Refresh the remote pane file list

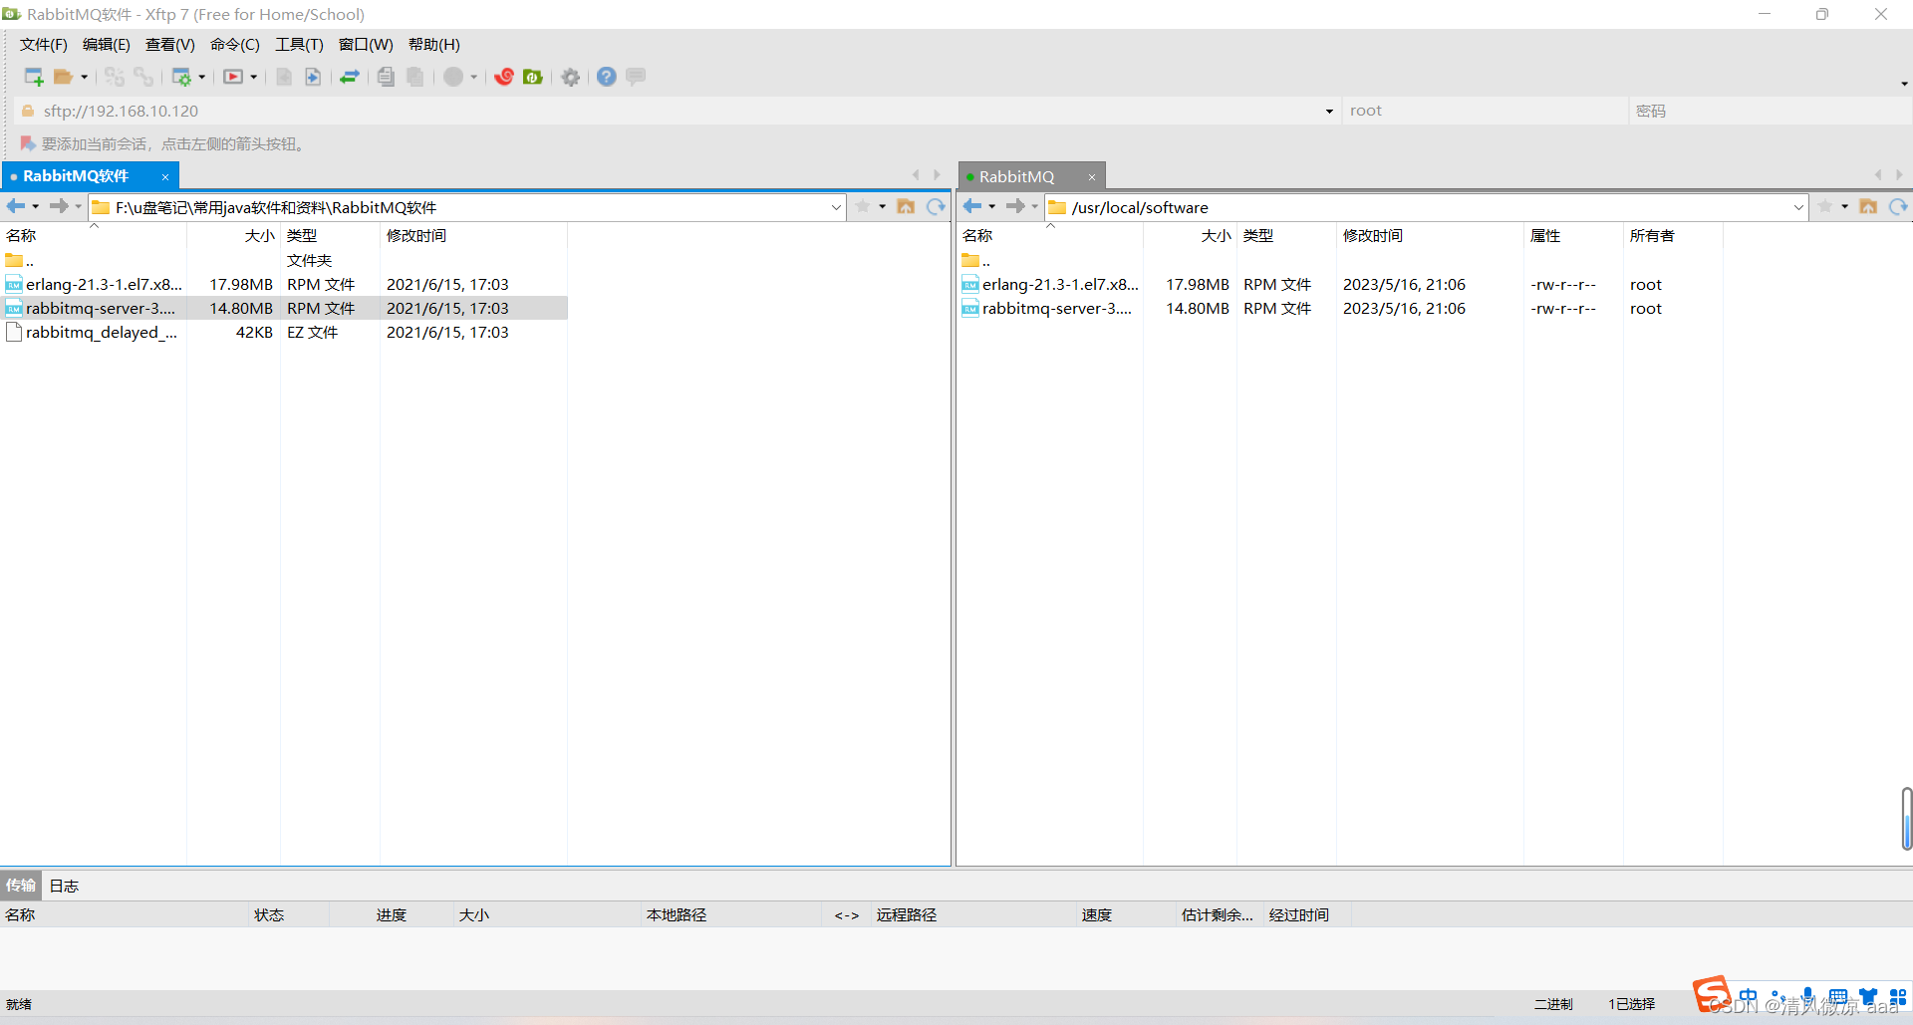(1898, 206)
